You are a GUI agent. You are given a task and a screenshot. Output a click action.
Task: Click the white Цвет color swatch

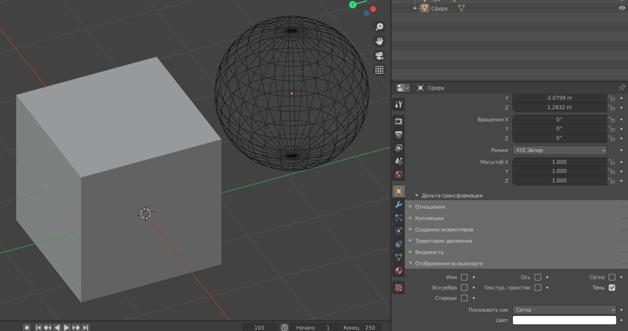pyautogui.click(x=565, y=320)
